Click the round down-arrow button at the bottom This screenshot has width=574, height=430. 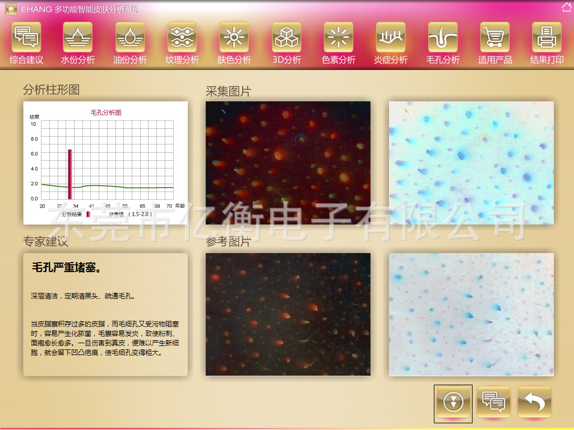click(453, 403)
